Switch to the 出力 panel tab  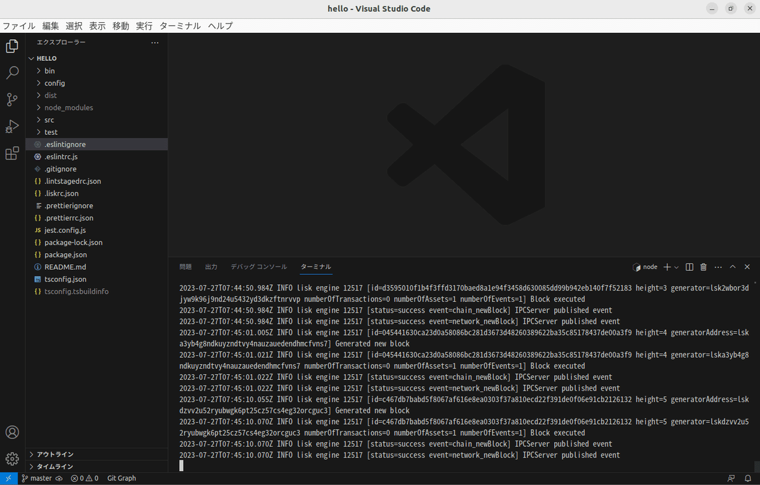(x=211, y=267)
